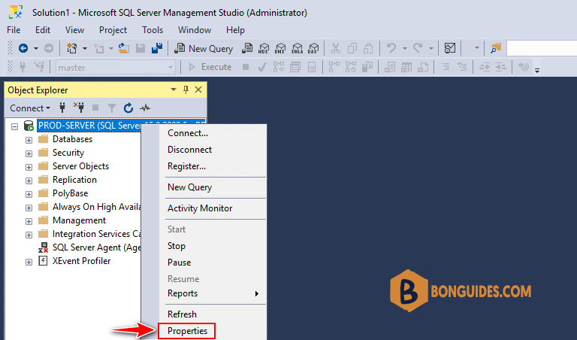This screenshot has height=340, width=577.
Task: Open the master database combo box
Action: point(115,68)
